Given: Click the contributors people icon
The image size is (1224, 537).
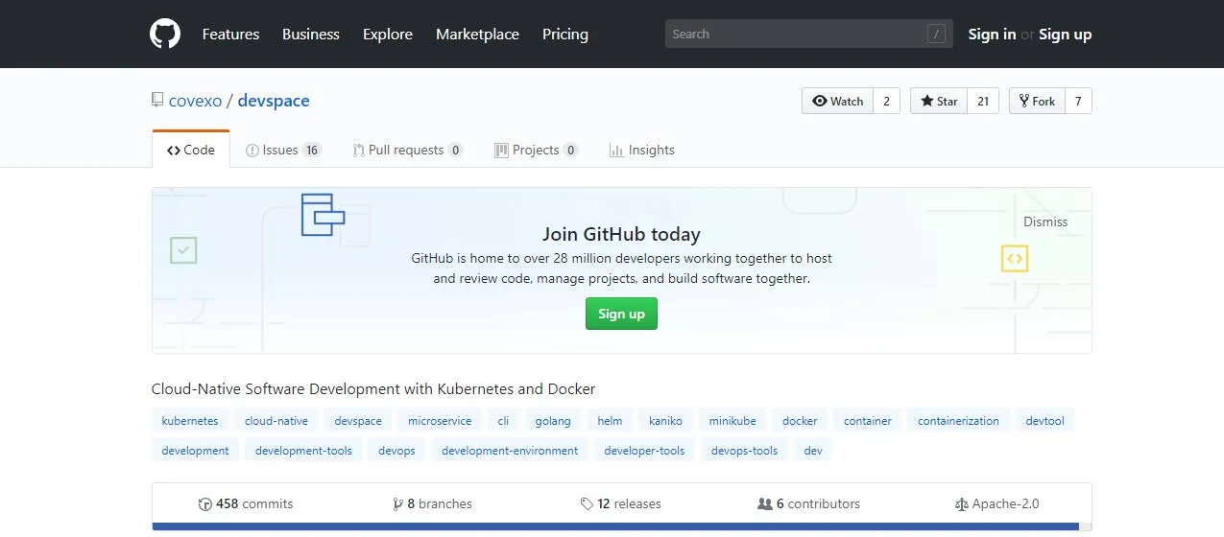Looking at the screenshot, I should tap(764, 504).
